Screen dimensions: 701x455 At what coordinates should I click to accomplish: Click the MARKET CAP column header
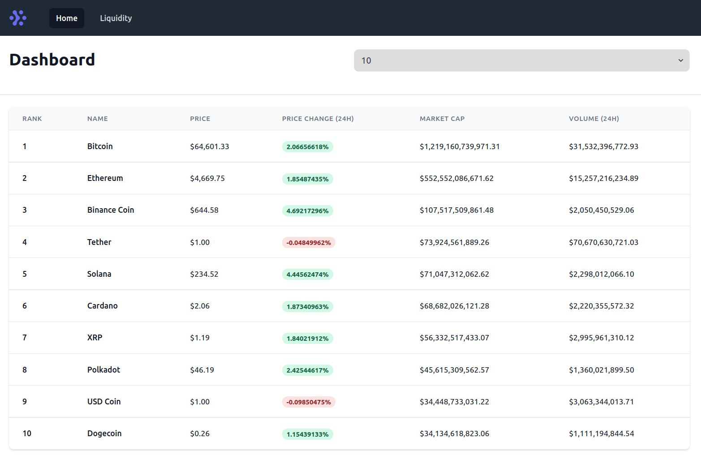pyautogui.click(x=442, y=119)
